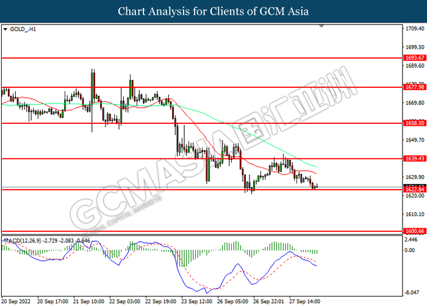Click the 1610.10 price axis value
Image resolution: width=427 pixels, height=305 pixels.
pos(415,214)
